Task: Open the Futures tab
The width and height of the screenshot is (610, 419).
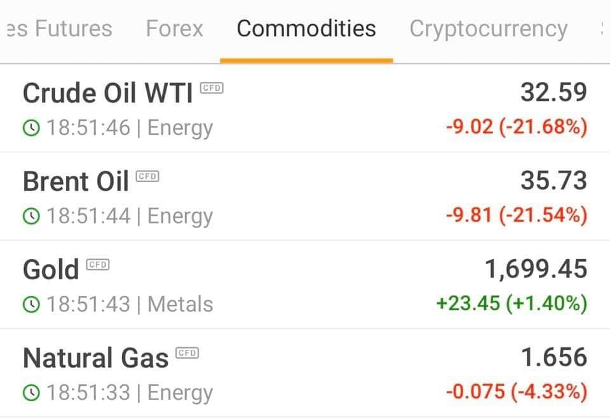Action: coord(60,29)
